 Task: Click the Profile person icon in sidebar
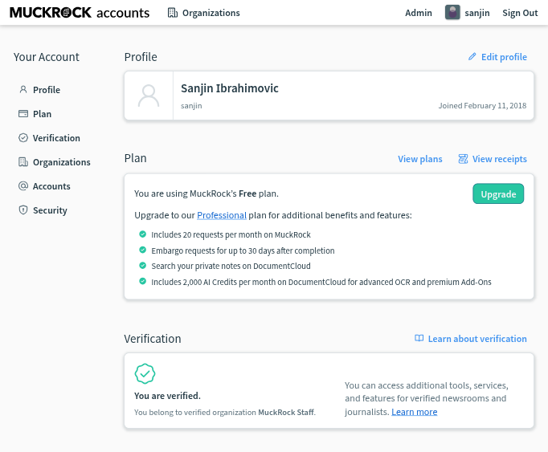tap(23, 90)
